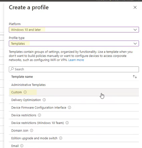Sort the list using the Template name arrows icon
Viewport: 142px width, 148px height.
coord(135,76)
